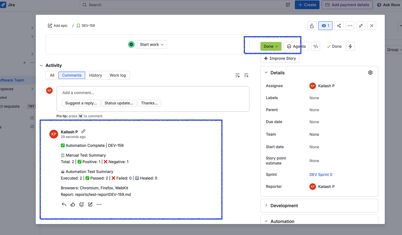Click the green Rovo icon beside Start work
This screenshot has width=402, height=235.
click(131, 44)
